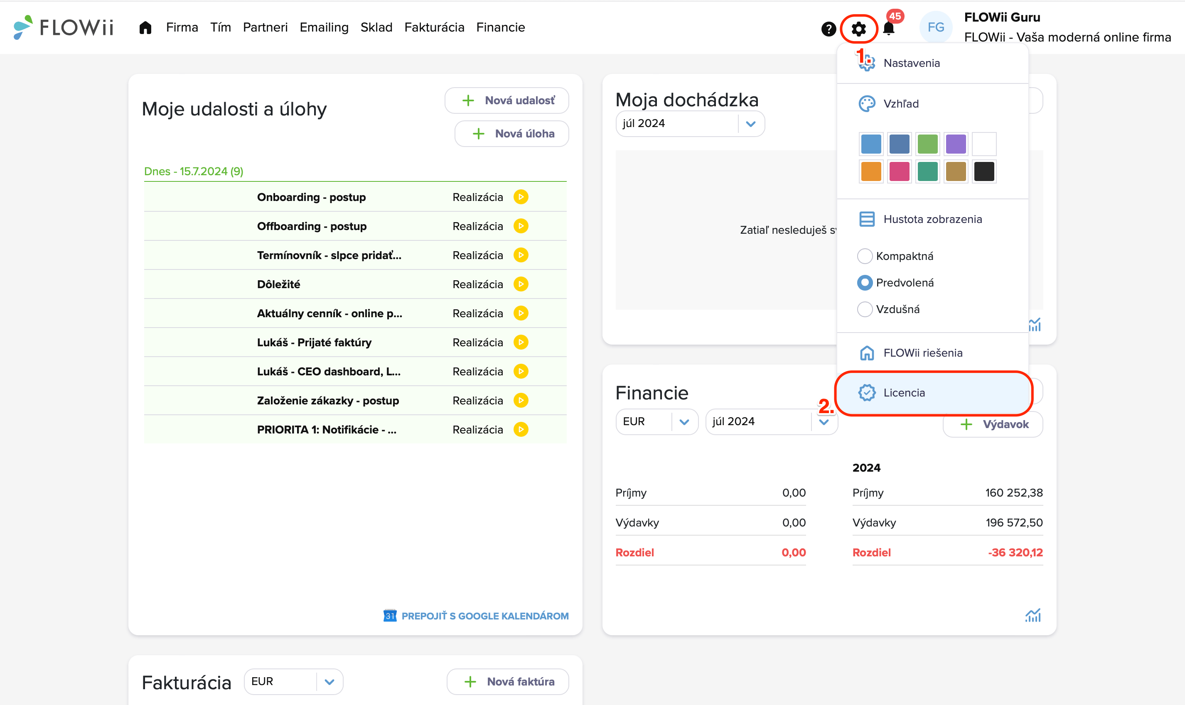Open the help question mark icon
The image size is (1185, 705).
tap(828, 29)
